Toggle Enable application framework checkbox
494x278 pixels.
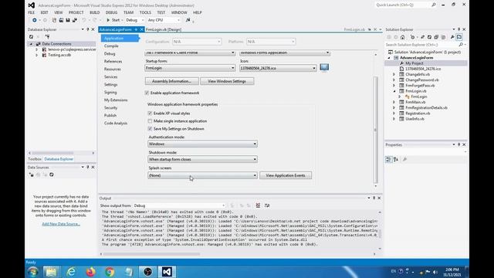(147, 93)
